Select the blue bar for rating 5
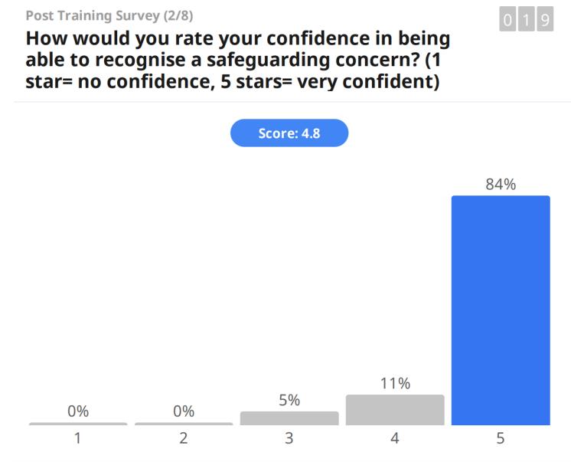This screenshot has width=571, height=462. point(501,310)
